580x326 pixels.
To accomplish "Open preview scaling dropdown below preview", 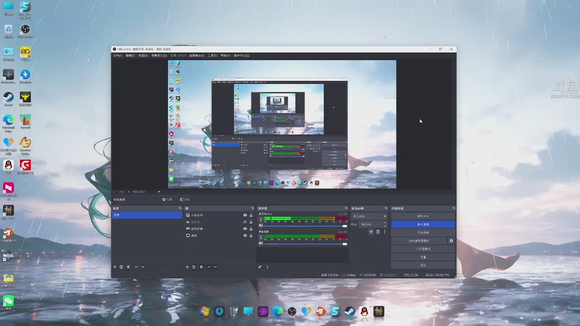I will 146,192.
